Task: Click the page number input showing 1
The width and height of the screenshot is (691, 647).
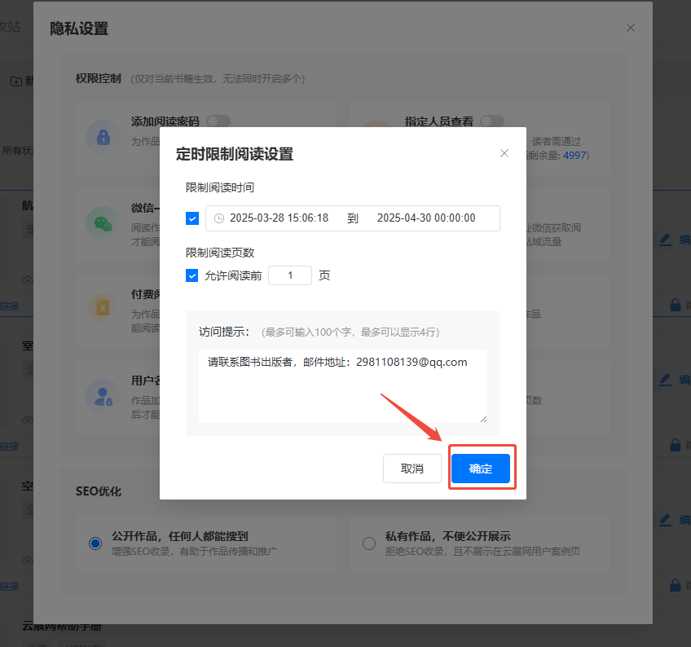Action: (290, 275)
